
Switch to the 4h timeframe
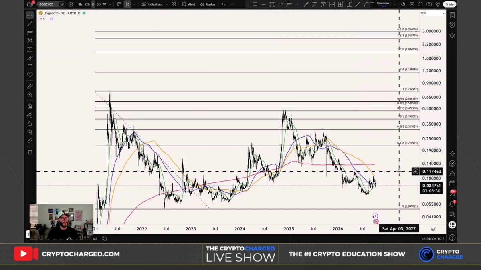[80, 4]
